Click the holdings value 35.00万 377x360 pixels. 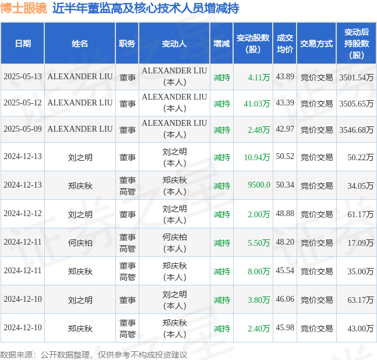(361, 271)
